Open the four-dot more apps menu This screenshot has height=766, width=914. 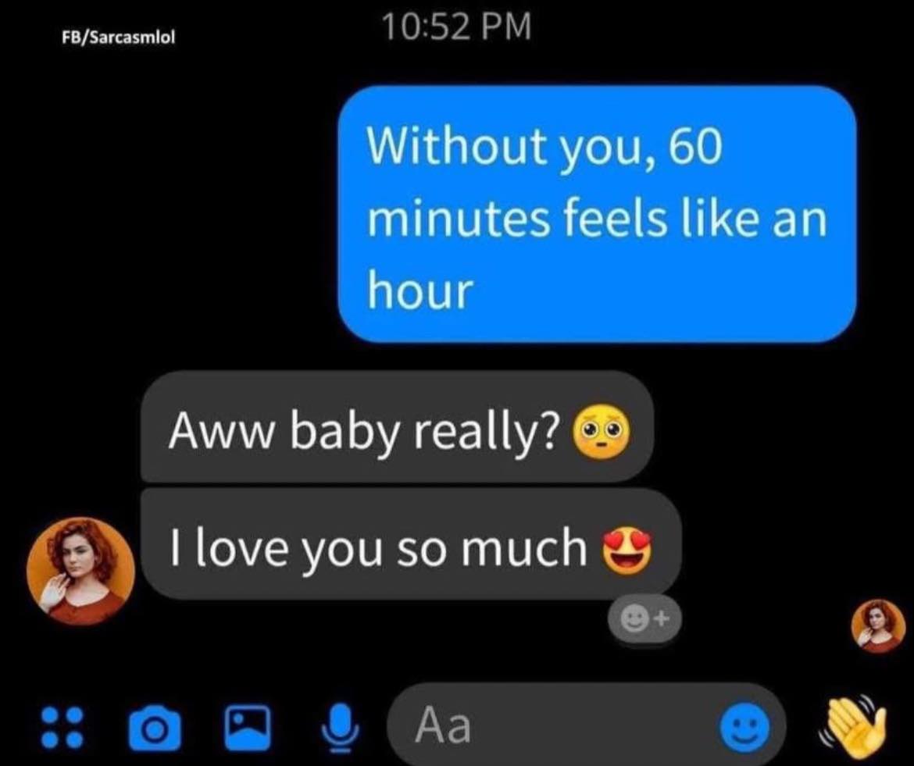click(62, 728)
